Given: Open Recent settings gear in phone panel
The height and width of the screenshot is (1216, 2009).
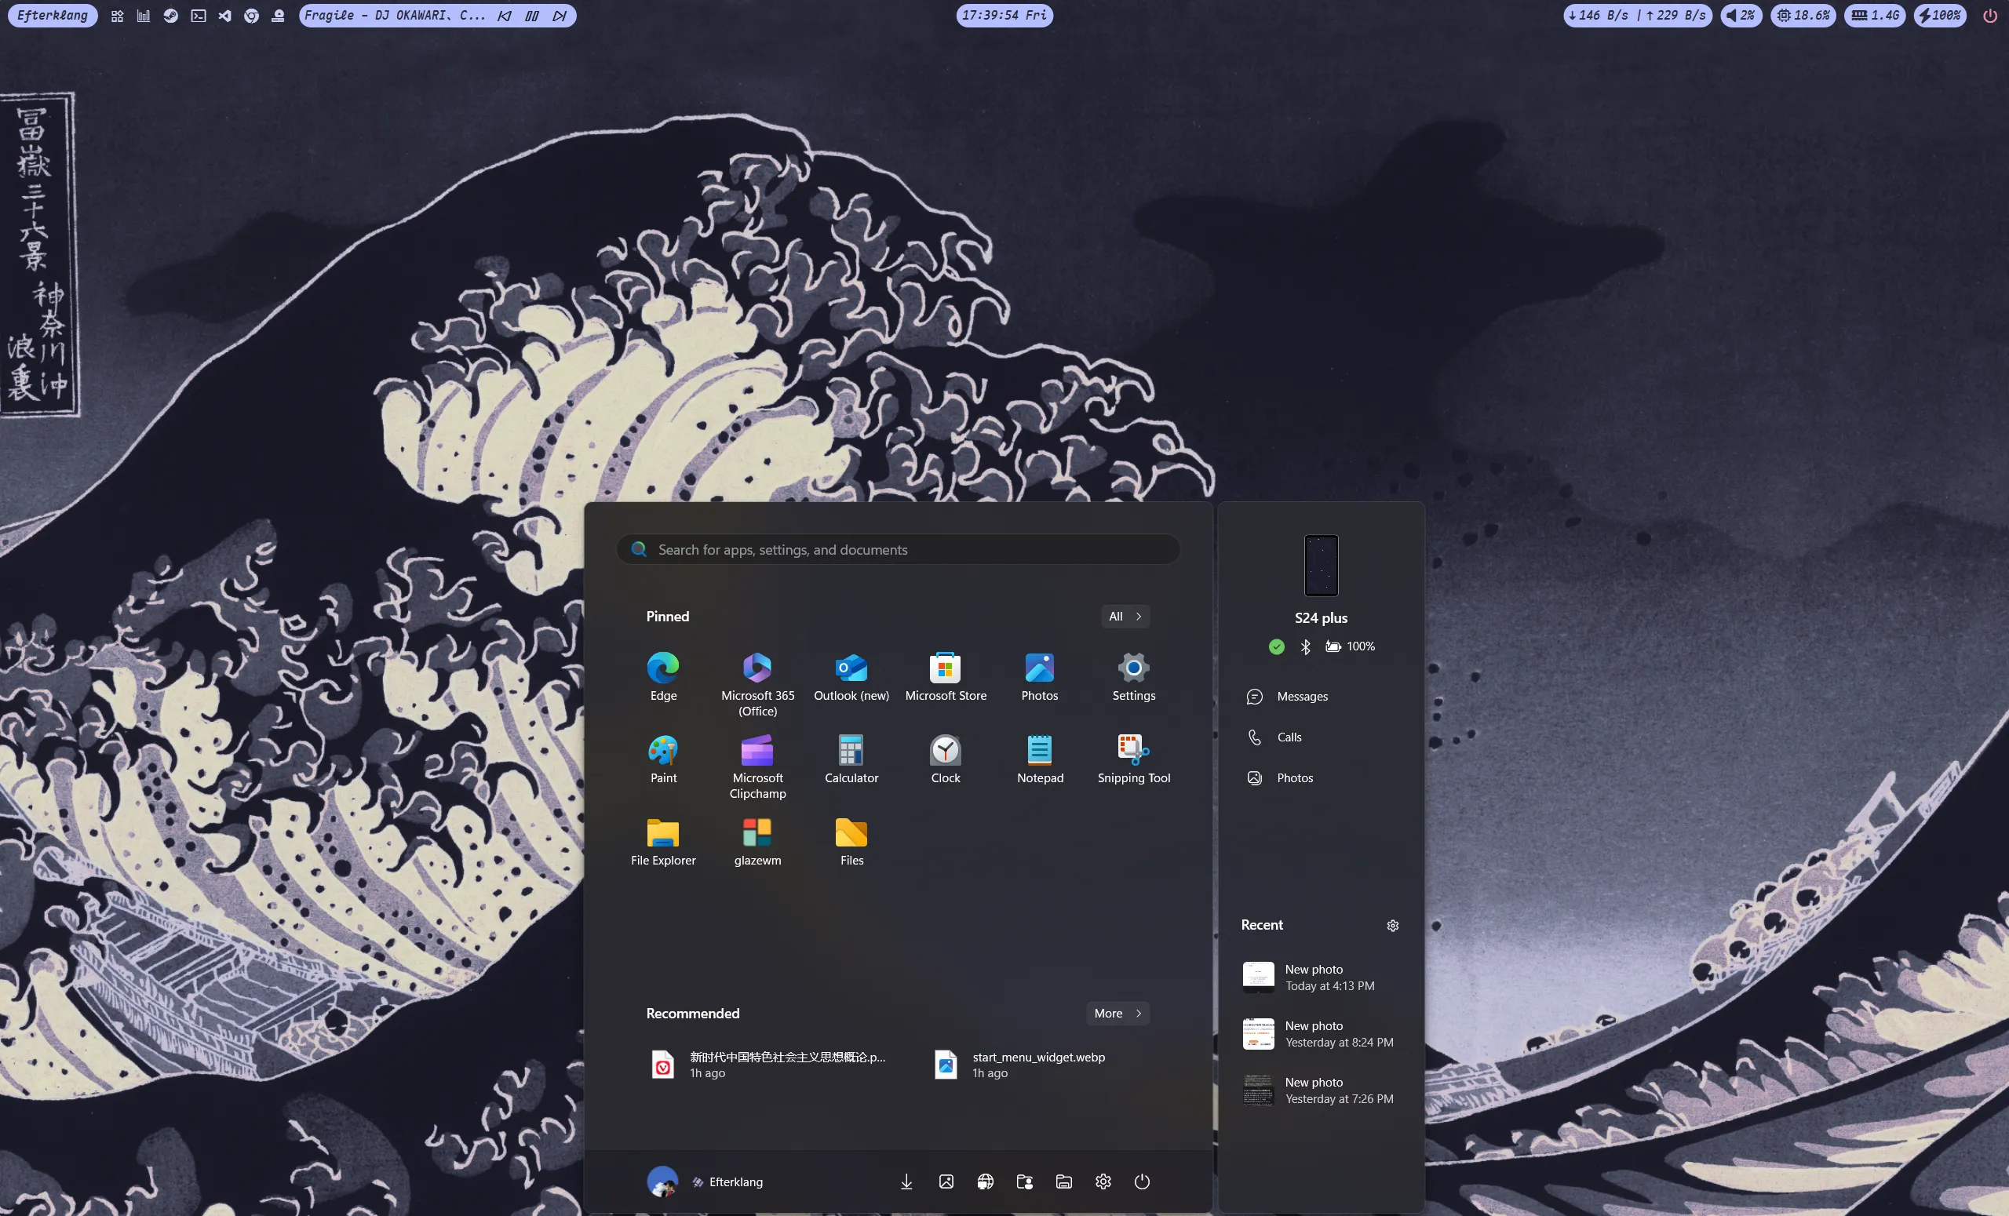Looking at the screenshot, I should 1393,925.
